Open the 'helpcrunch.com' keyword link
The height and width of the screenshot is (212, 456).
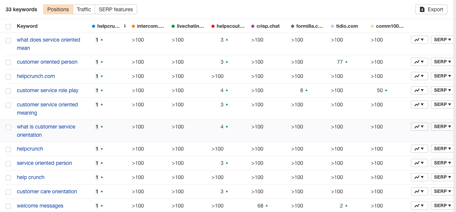36,76
